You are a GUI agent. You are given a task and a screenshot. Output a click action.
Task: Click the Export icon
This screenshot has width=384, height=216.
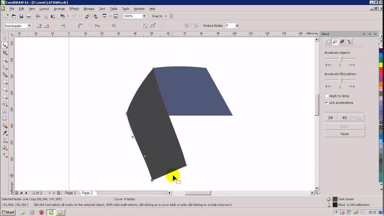point(95,16)
